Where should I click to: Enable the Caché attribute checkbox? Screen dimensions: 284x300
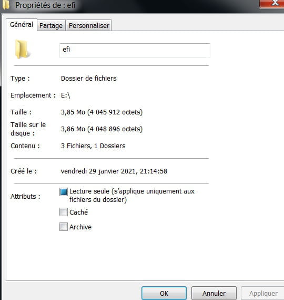point(64,212)
